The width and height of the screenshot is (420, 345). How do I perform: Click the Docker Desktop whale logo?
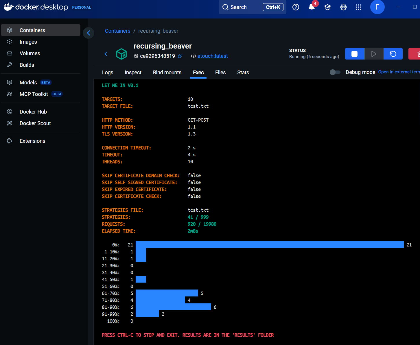click(x=9, y=6)
